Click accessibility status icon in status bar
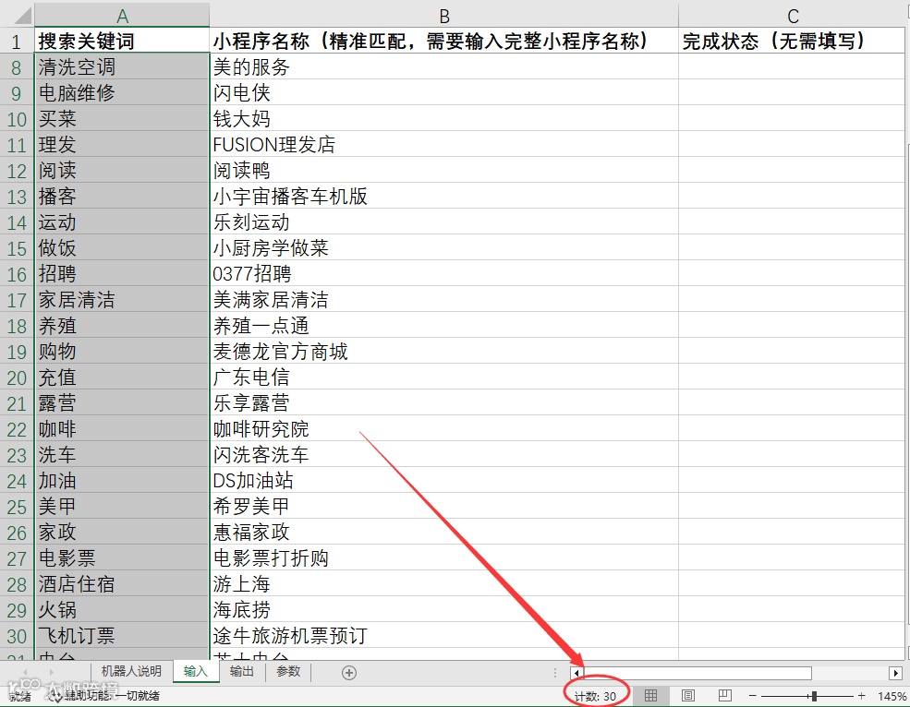 (55, 695)
